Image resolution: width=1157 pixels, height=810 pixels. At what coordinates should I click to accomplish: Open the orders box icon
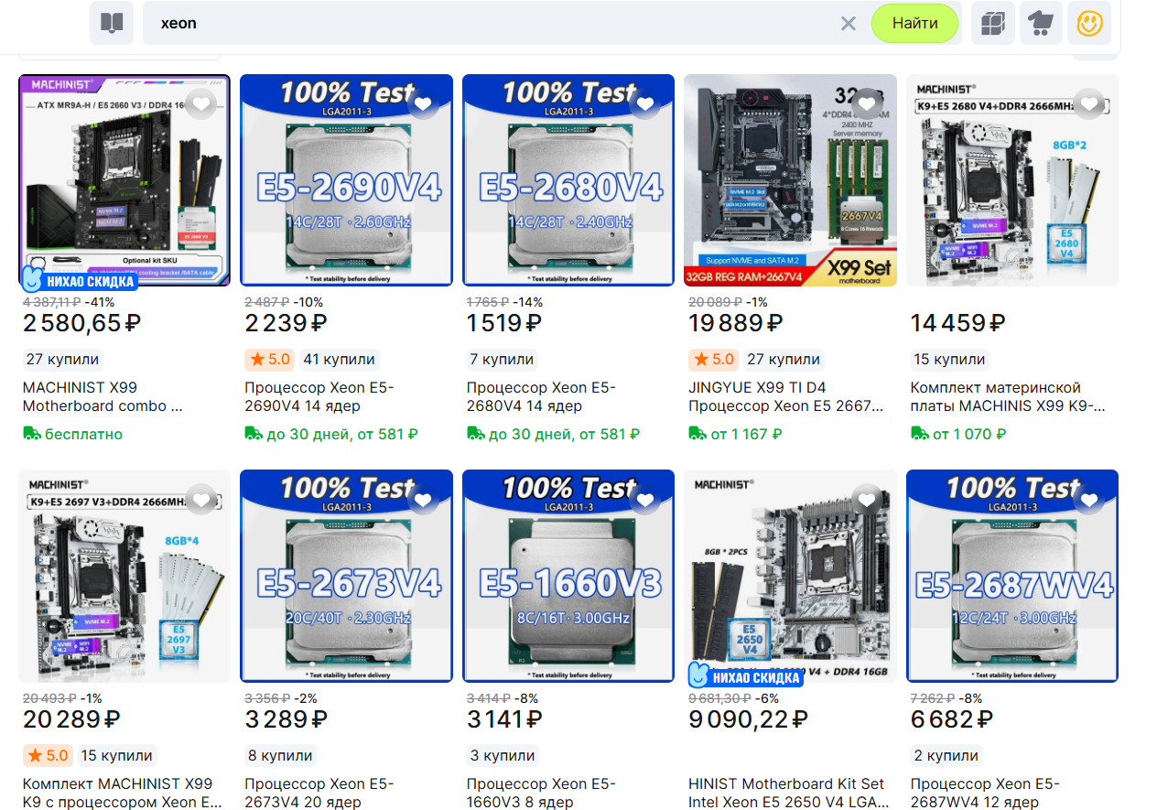[x=993, y=23]
